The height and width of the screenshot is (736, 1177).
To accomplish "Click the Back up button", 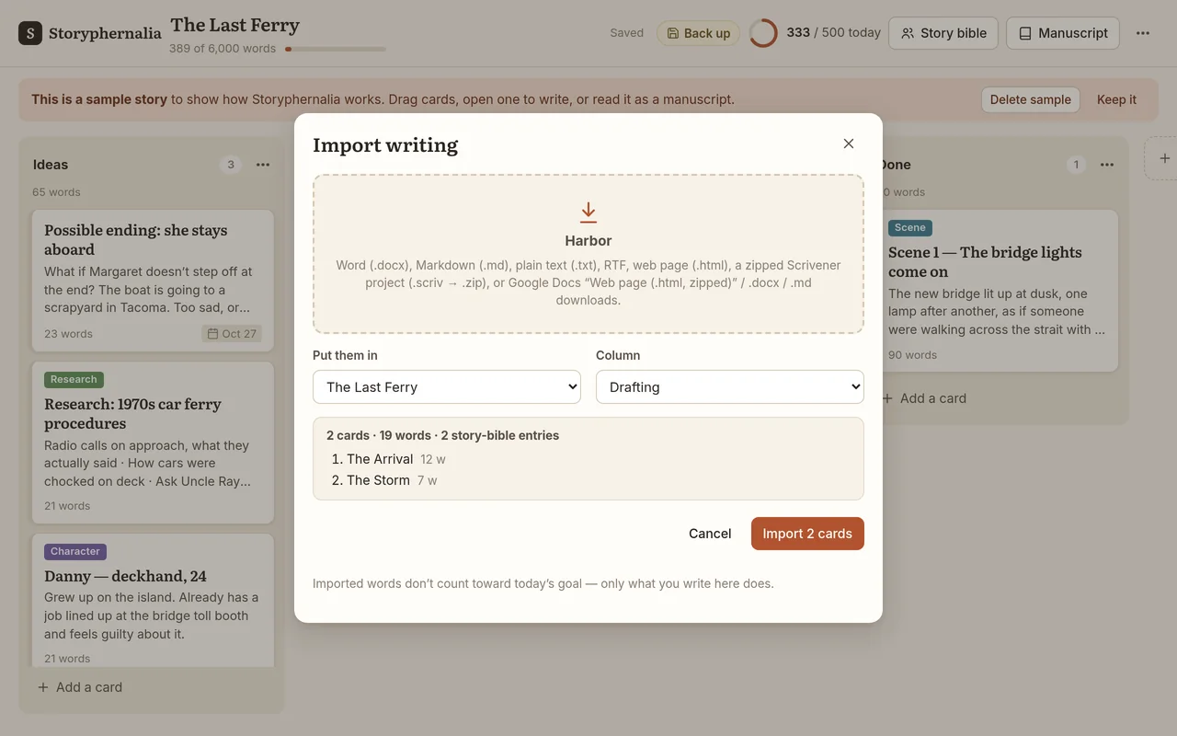I will [698, 33].
